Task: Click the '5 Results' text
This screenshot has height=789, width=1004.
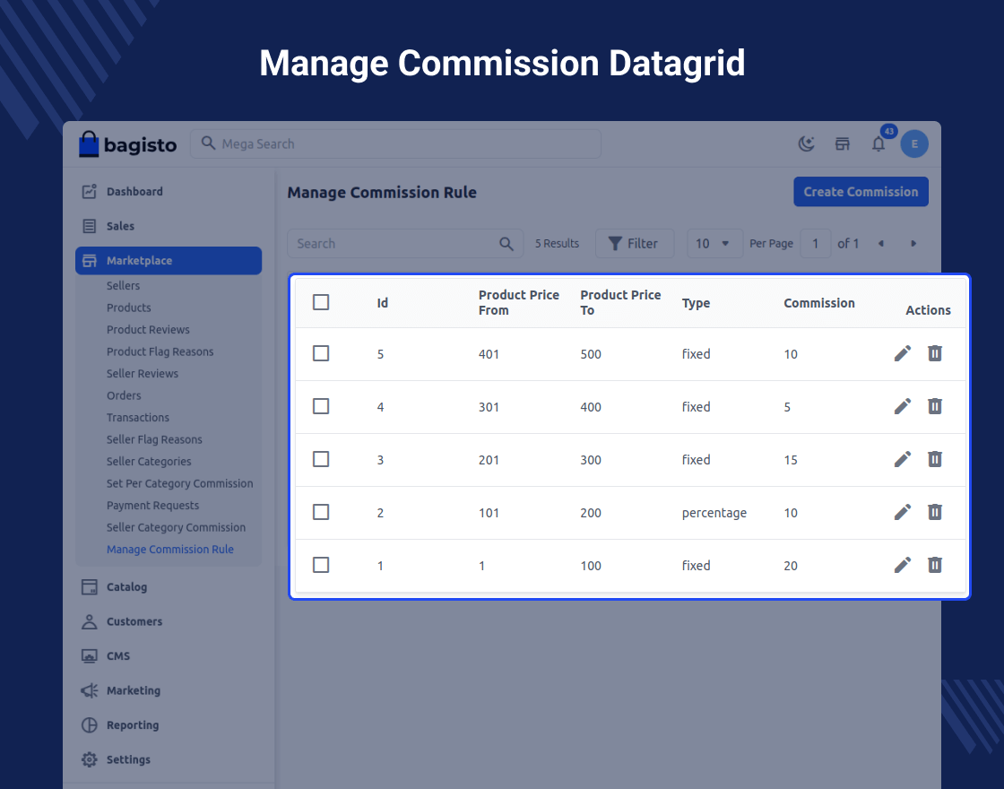Action: coord(557,243)
